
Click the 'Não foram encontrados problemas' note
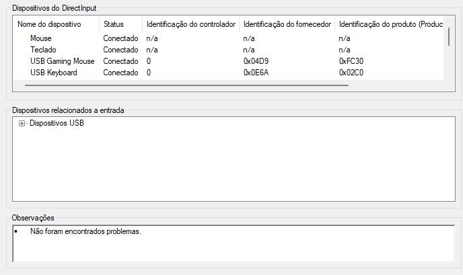[x=85, y=231]
